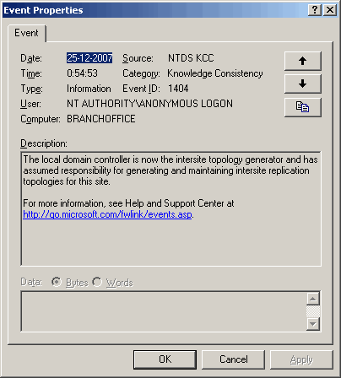
Task: Go to next event with down arrow
Action: tap(303, 84)
